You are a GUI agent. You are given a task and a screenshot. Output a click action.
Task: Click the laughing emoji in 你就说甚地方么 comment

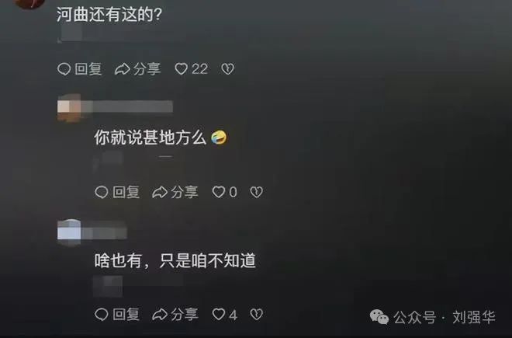[219, 138]
